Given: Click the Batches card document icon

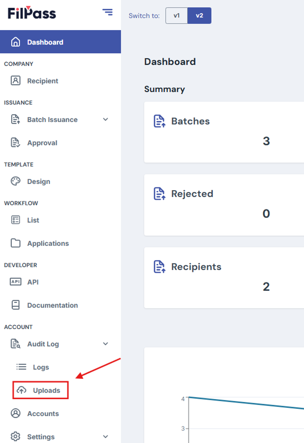Looking at the screenshot, I should pos(160,121).
